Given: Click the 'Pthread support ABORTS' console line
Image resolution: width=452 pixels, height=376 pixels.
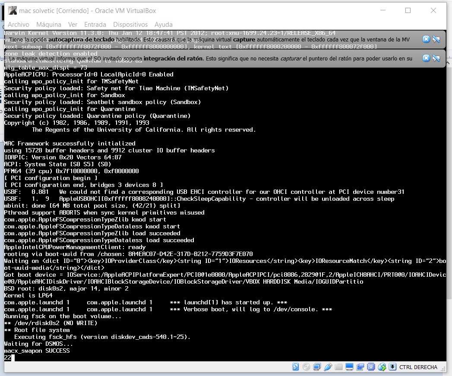Looking at the screenshot, I should tap(104, 212).
